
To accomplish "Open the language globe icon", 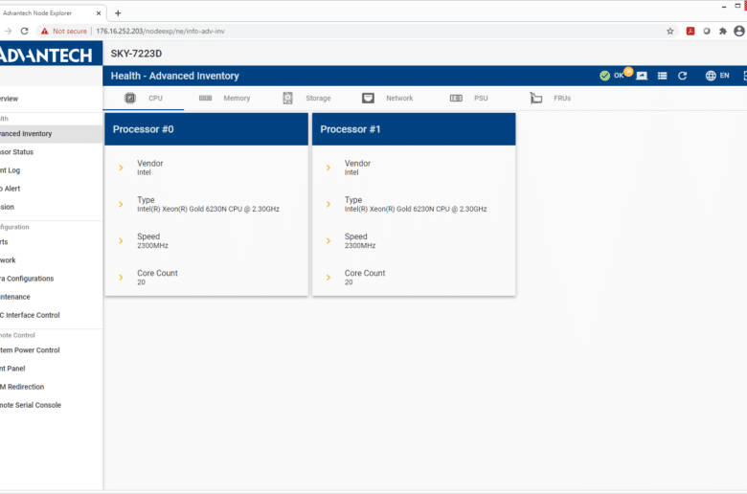I will tap(711, 76).
